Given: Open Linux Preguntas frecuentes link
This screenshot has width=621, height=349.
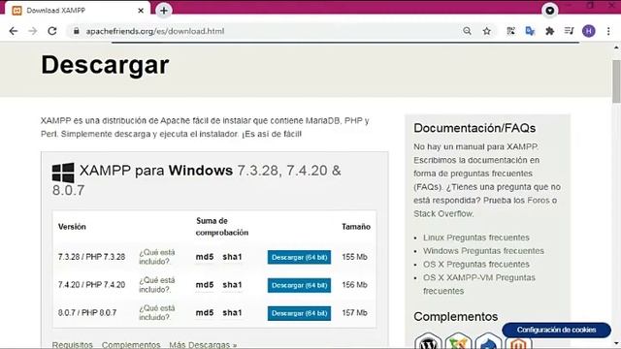Looking at the screenshot, I should [476, 238].
